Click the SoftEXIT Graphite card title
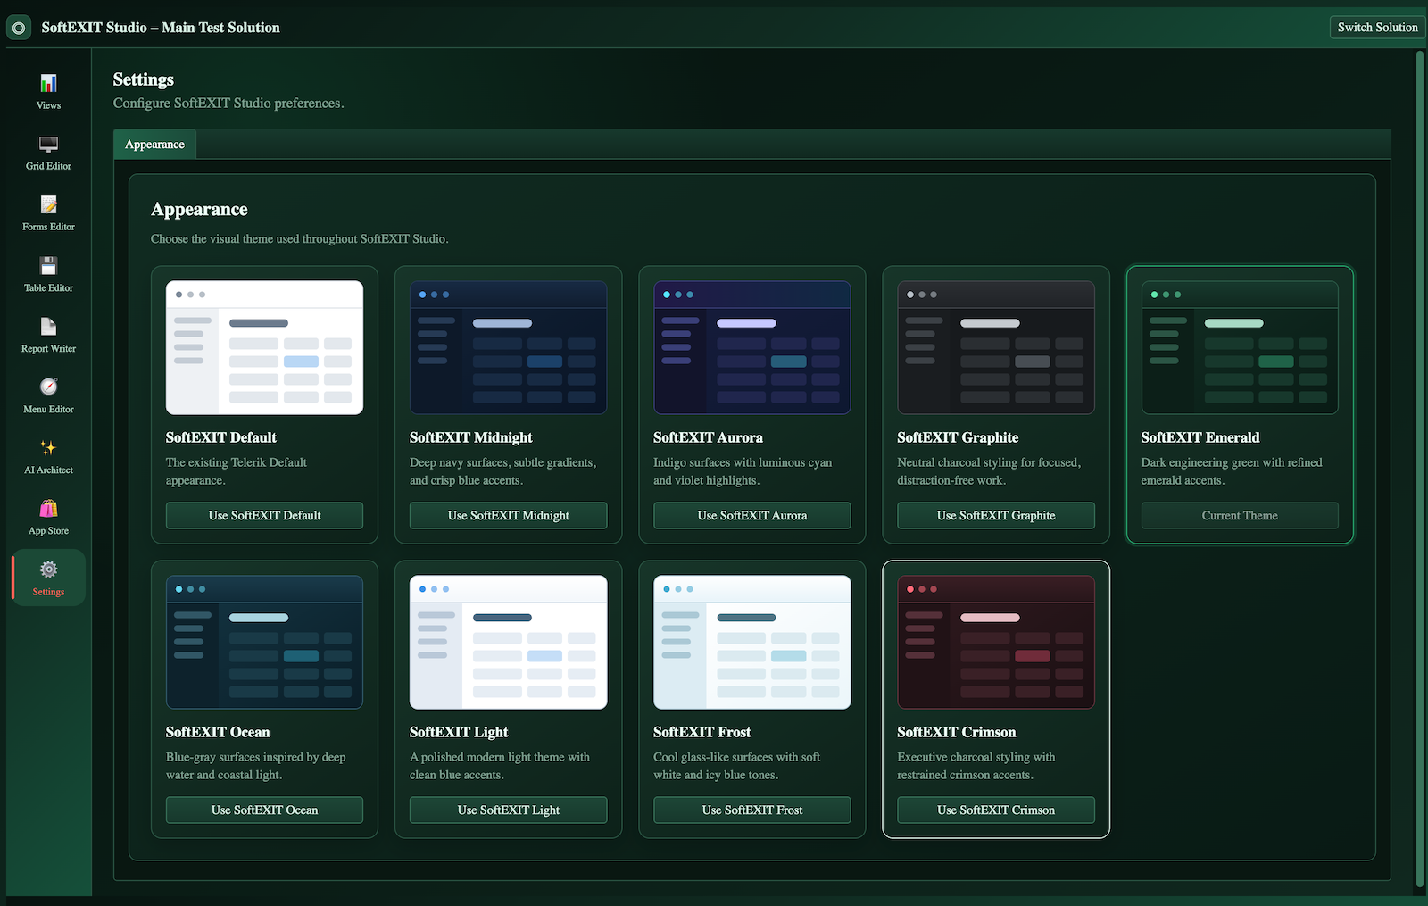This screenshot has height=906, width=1428. pyautogui.click(x=958, y=437)
